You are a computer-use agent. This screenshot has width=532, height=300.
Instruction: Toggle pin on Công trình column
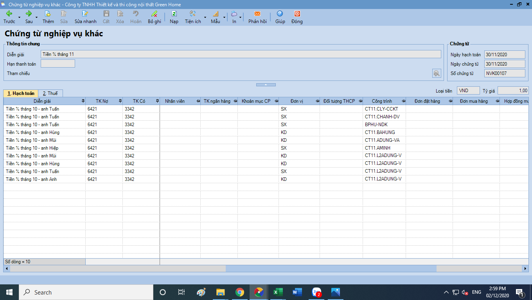pyautogui.click(x=403, y=101)
